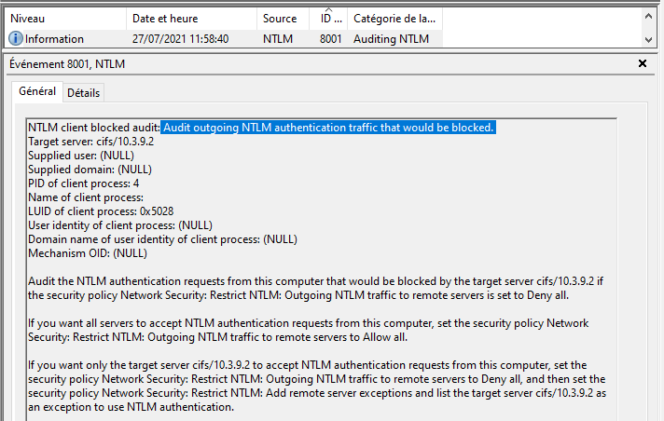
Task: Click the 8001 event ID cell
Action: click(331, 39)
